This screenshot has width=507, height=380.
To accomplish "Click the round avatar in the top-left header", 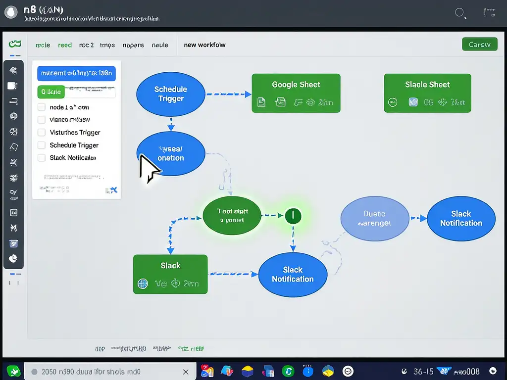I will pyautogui.click(x=11, y=12).
